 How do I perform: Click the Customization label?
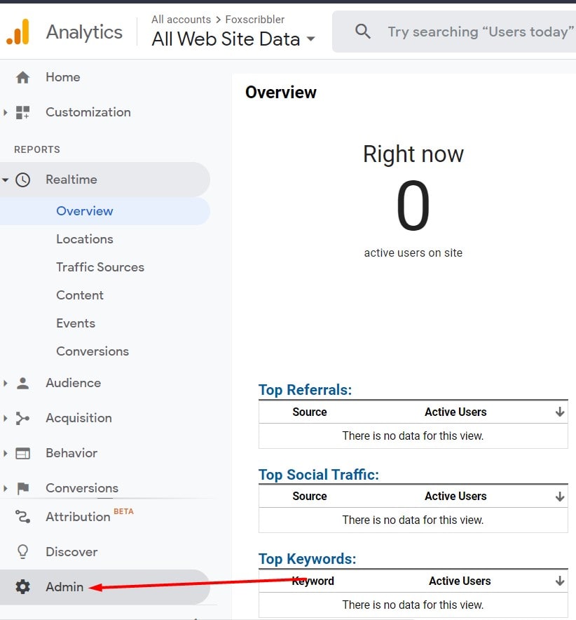pos(88,112)
